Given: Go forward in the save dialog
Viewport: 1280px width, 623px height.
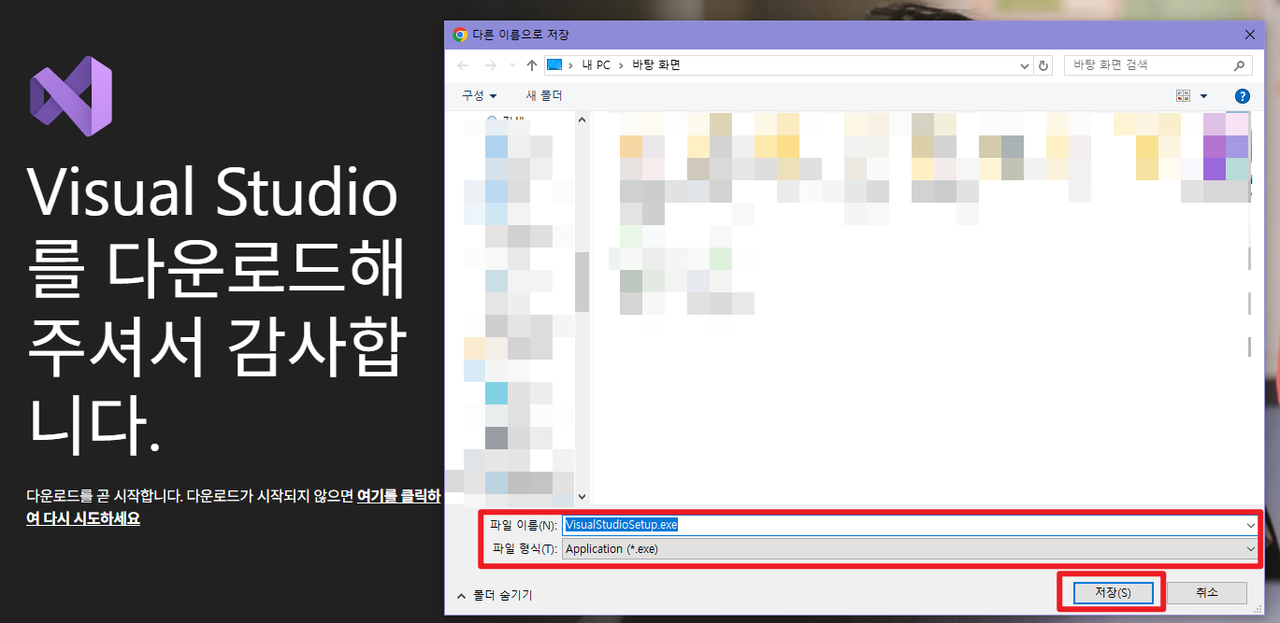Looking at the screenshot, I should point(490,65).
